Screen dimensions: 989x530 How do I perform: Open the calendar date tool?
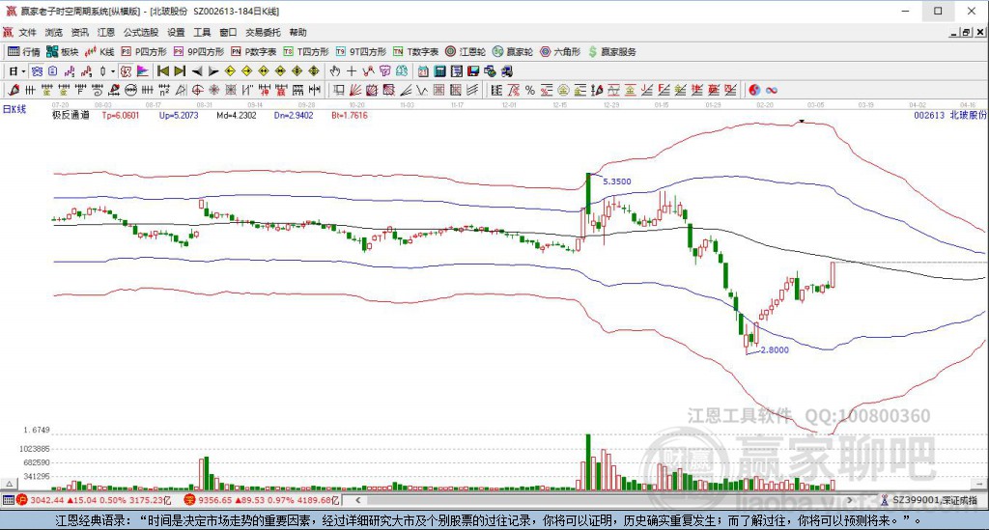[x=423, y=70]
